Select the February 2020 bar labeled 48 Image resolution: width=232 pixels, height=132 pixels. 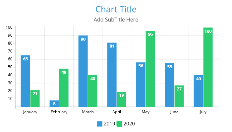[x=64, y=88]
